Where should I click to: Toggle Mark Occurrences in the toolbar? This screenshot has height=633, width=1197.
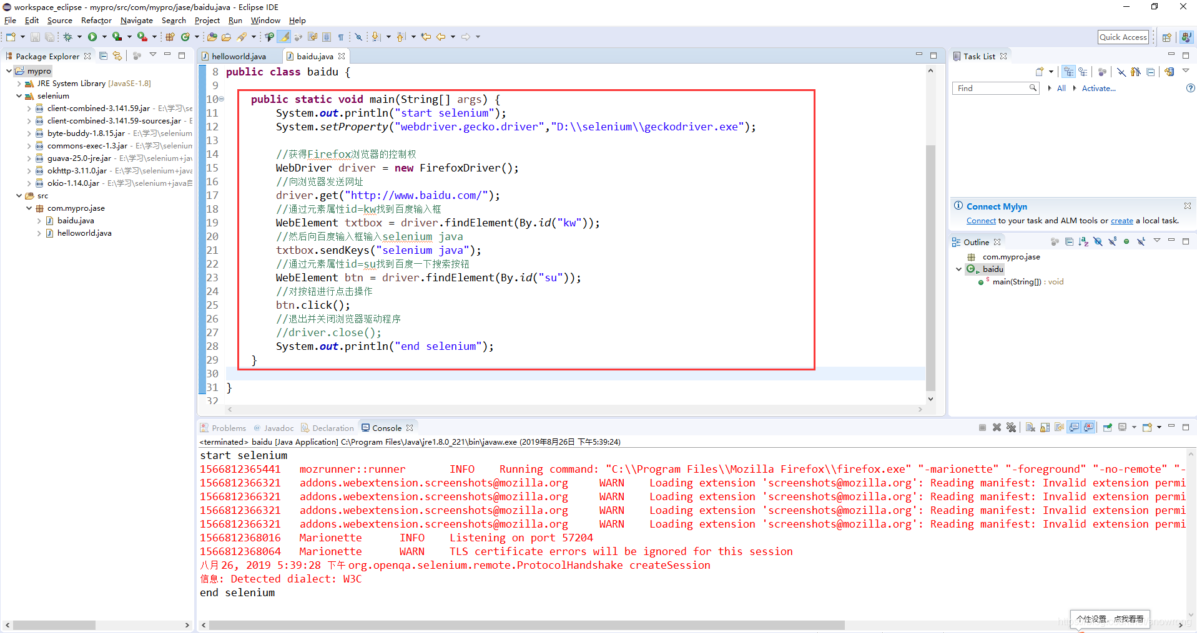283,37
